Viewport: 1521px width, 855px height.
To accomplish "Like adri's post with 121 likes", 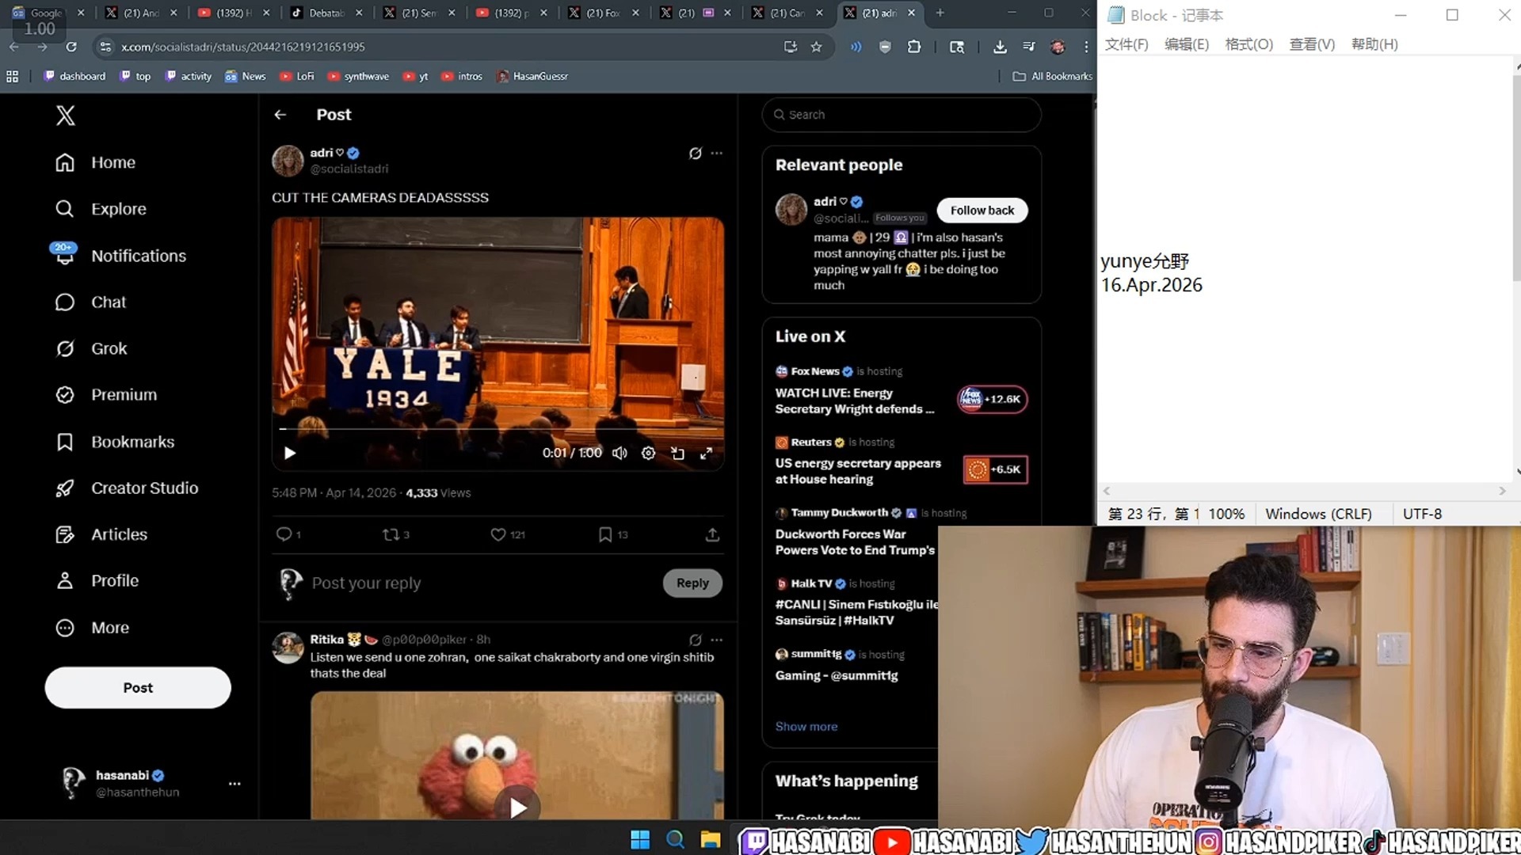I will pos(507,534).
